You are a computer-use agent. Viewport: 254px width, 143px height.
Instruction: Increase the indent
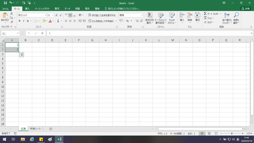click(84, 21)
